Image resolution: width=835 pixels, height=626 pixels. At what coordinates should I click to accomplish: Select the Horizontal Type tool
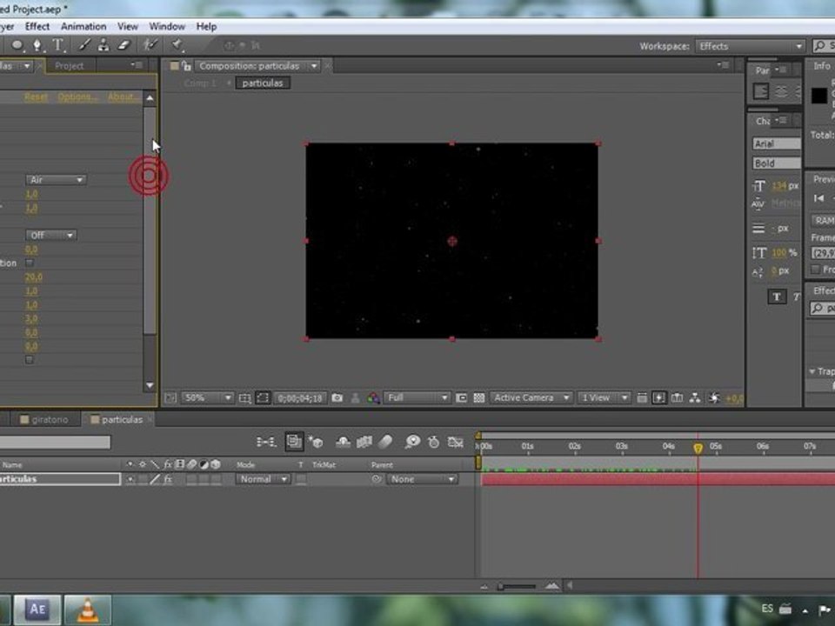click(58, 45)
